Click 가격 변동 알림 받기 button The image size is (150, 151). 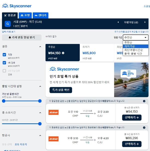click(x=22, y=37)
